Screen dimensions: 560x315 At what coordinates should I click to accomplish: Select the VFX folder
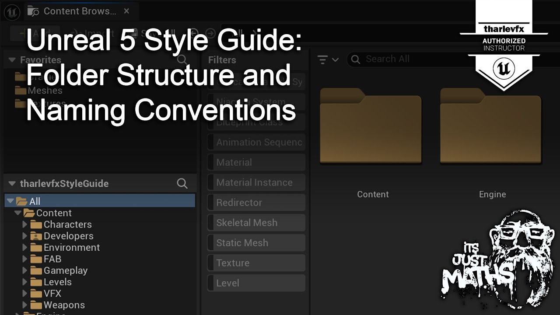point(46,294)
